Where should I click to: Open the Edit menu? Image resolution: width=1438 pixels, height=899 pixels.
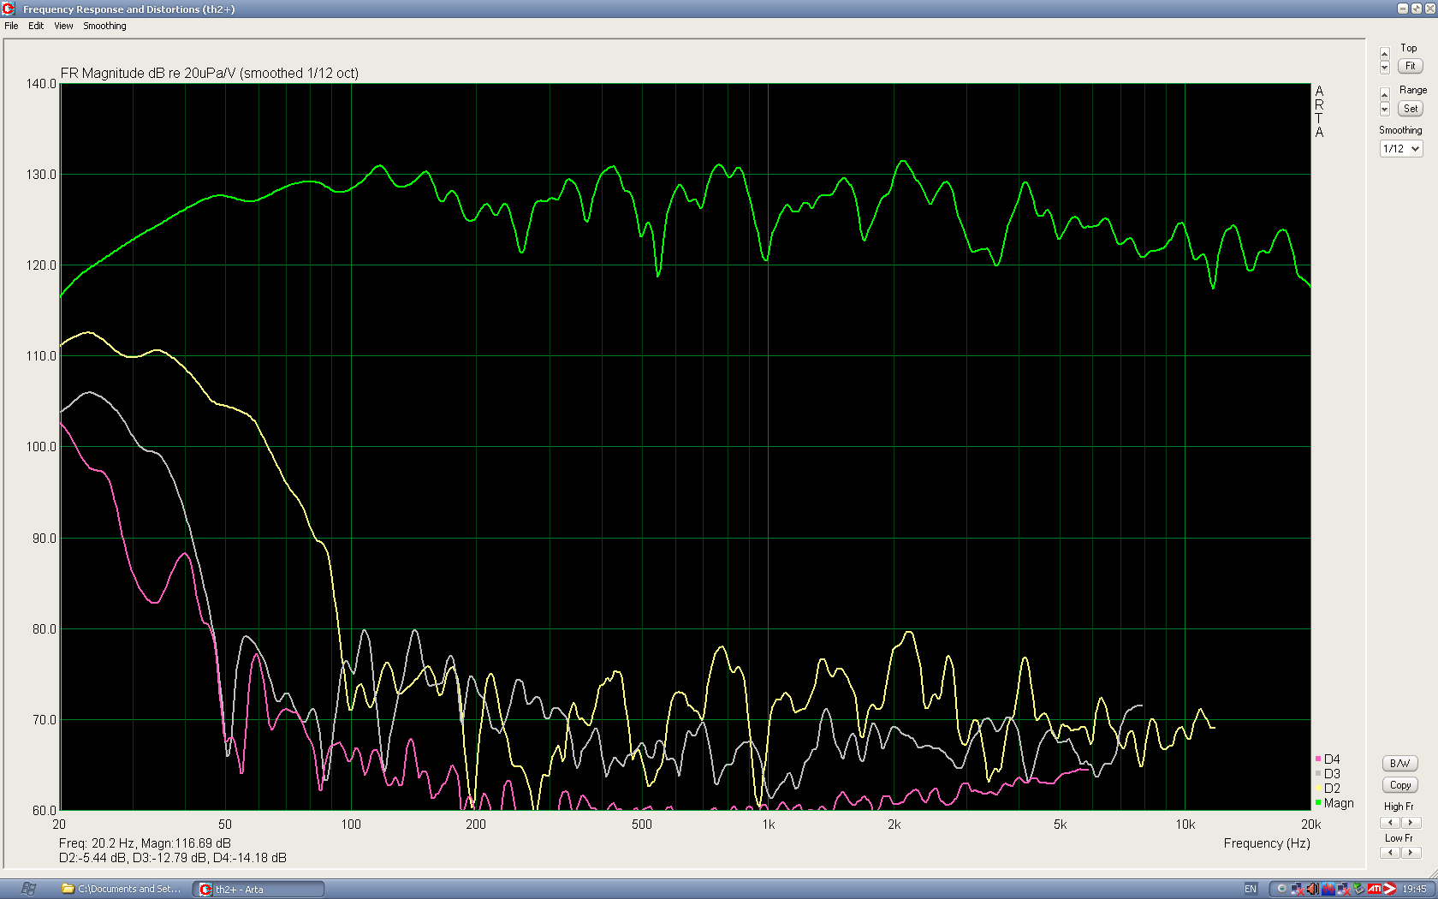36,26
